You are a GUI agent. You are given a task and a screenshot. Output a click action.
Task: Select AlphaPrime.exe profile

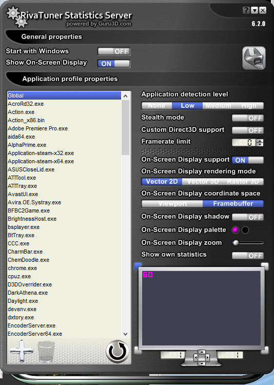[x=64, y=145]
